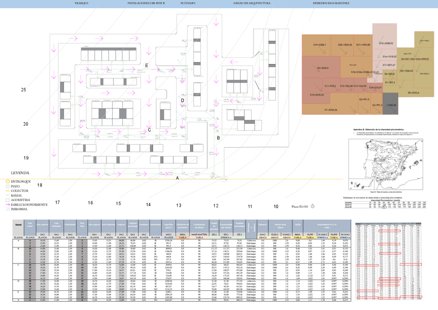The height and width of the screenshot is (310, 438).
Task: Click the LEYENDA heading
Action: coord(20,173)
